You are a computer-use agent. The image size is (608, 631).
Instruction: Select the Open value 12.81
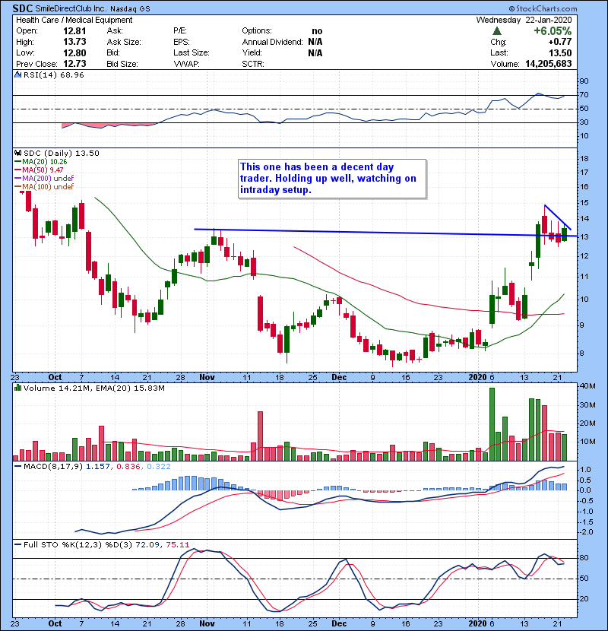[74, 31]
